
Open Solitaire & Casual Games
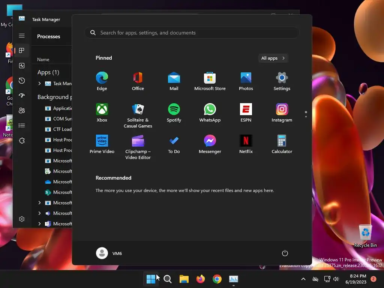point(138,115)
